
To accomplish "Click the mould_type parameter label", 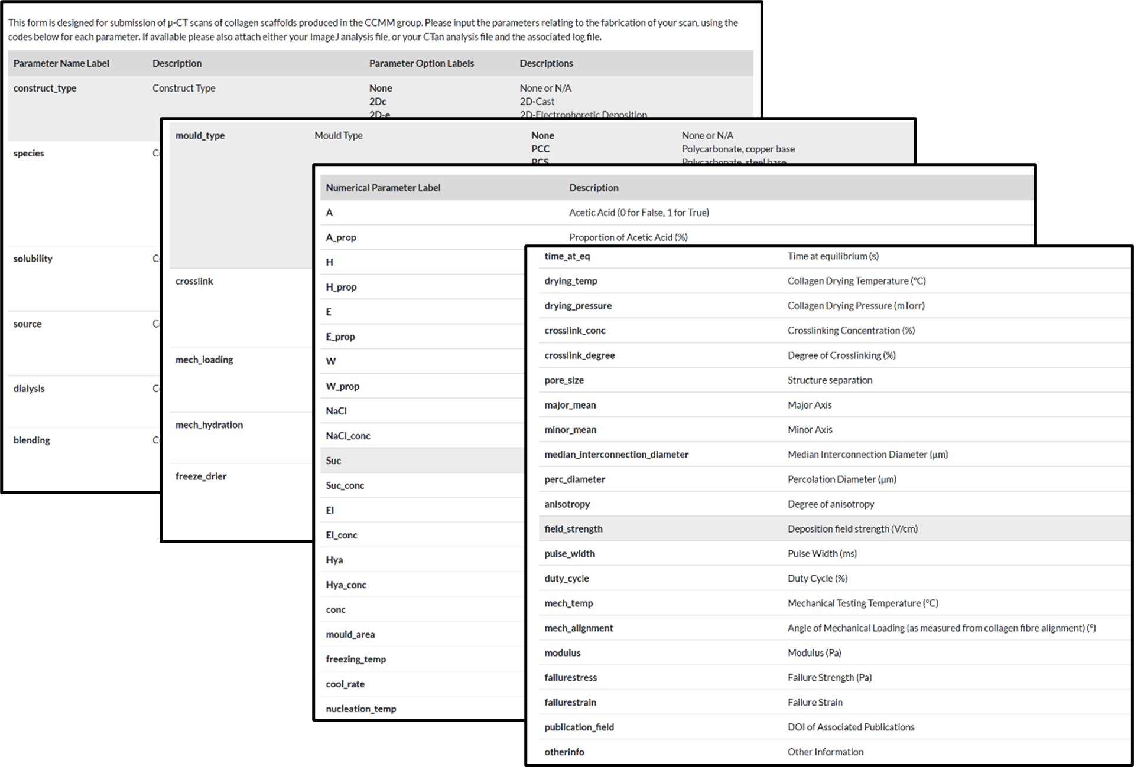I will [x=200, y=135].
